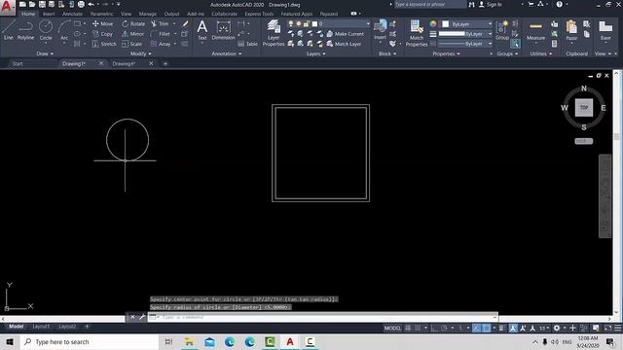Select the Polyline tool
The image size is (623, 350).
click(x=26, y=30)
